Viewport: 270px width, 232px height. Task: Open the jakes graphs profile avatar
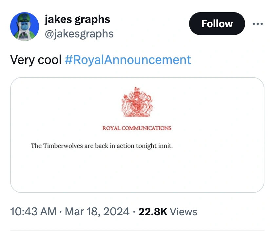tap(25, 27)
